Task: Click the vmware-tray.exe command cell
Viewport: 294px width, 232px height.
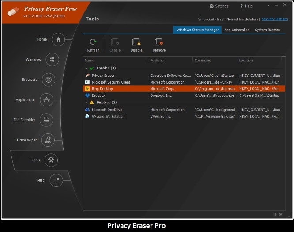Action: [x=215, y=116]
